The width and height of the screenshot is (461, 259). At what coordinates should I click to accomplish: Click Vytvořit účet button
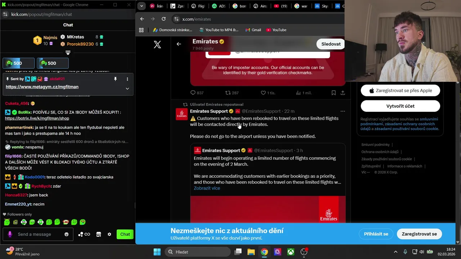[x=400, y=106]
